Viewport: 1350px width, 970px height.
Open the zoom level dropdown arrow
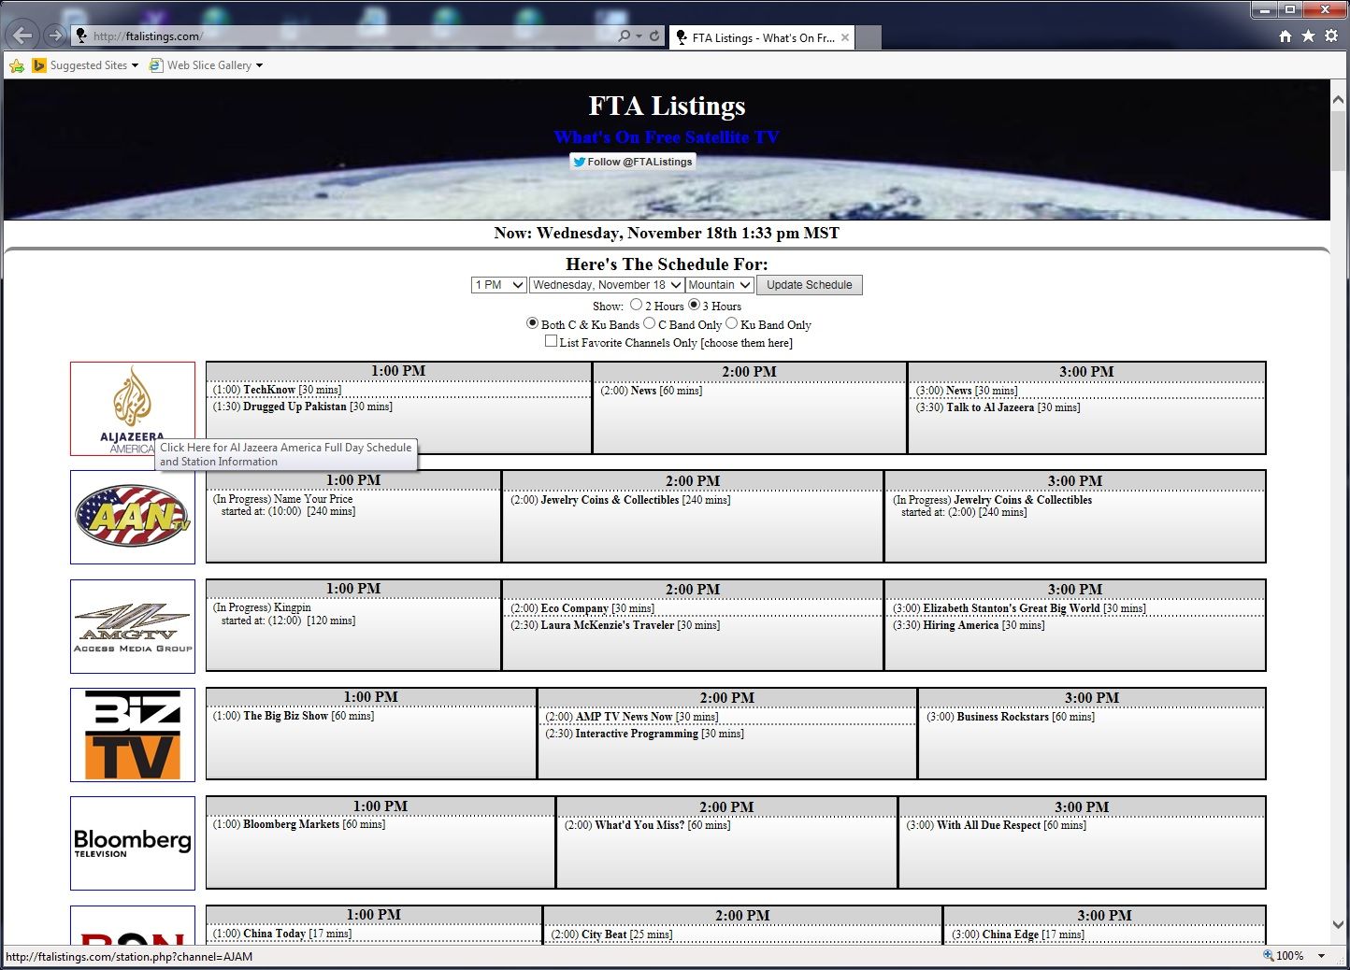tap(1321, 955)
